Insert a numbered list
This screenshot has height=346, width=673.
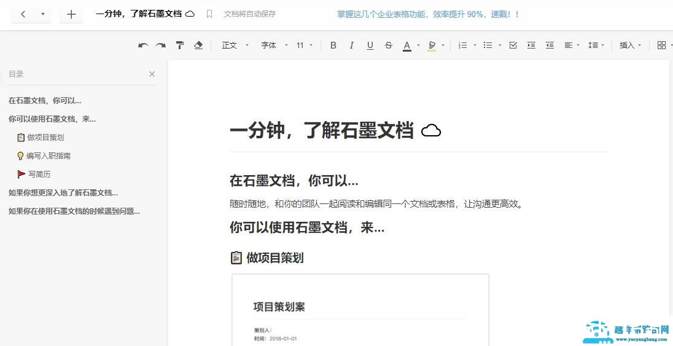click(463, 45)
